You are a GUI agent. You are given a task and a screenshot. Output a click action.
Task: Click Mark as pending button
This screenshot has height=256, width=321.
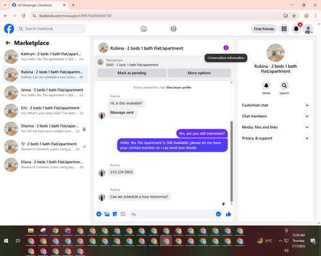[132, 73]
